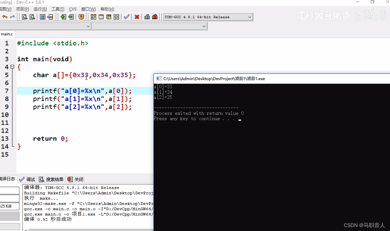
Task: Switch to the 调试 tab
Action: [x=27, y=179]
